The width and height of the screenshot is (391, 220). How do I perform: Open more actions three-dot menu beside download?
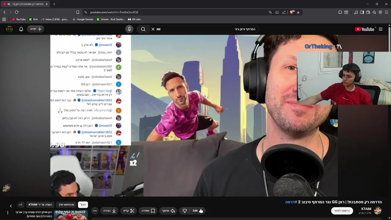point(95,211)
